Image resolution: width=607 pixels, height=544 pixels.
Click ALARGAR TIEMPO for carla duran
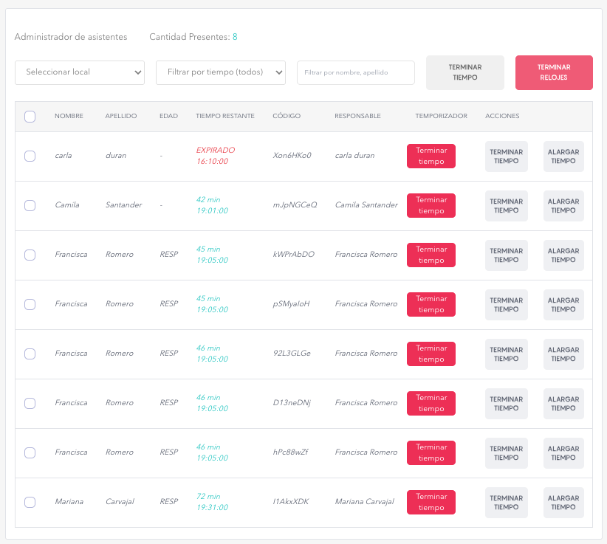(563, 156)
